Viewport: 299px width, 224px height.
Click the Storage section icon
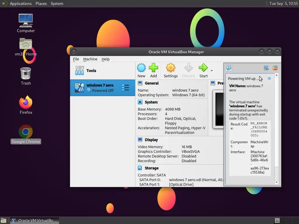[x=140, y=168]
